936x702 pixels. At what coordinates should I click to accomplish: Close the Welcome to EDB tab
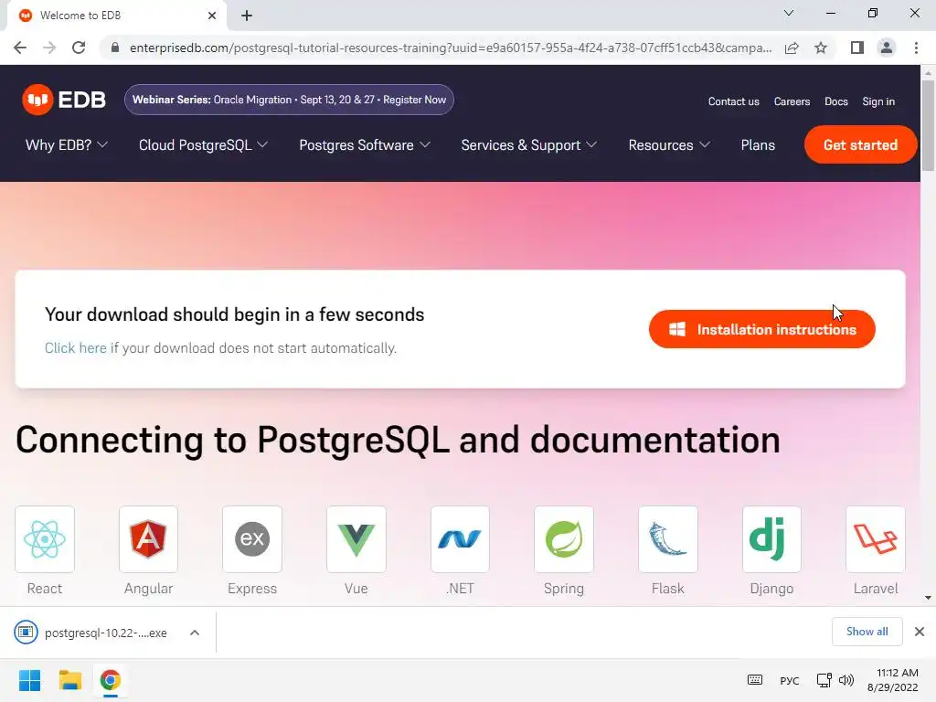click(212, 16)
